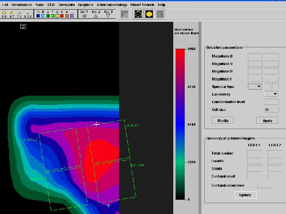The height and width of the screenshot is (214, 286).
Task: Open the Planet Search menu
Action: click(x=143, y=5)
